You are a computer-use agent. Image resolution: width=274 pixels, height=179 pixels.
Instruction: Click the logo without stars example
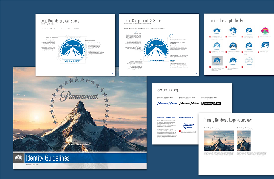(x=249, y=31)
